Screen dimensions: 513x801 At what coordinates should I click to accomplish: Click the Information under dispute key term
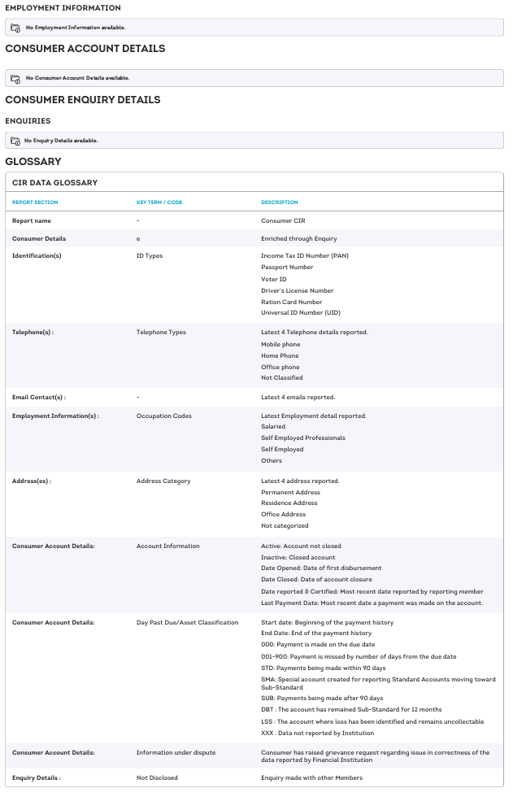[x=176, y=753]
